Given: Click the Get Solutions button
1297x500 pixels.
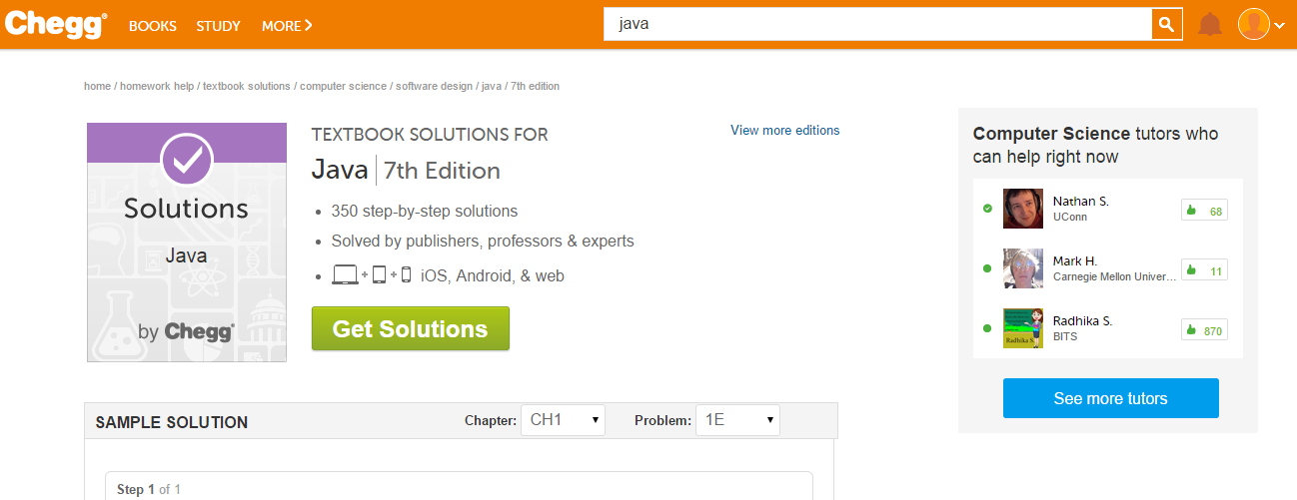Looking at the screenshot, I should [x=411, y=329].
